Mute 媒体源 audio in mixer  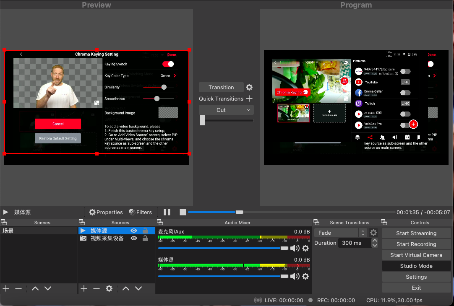(x=295, y=276)
